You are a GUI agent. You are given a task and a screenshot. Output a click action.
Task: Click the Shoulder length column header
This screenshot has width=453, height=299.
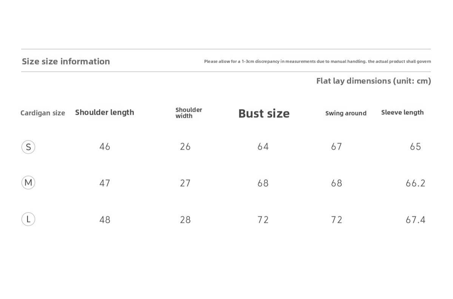[105, 113]
